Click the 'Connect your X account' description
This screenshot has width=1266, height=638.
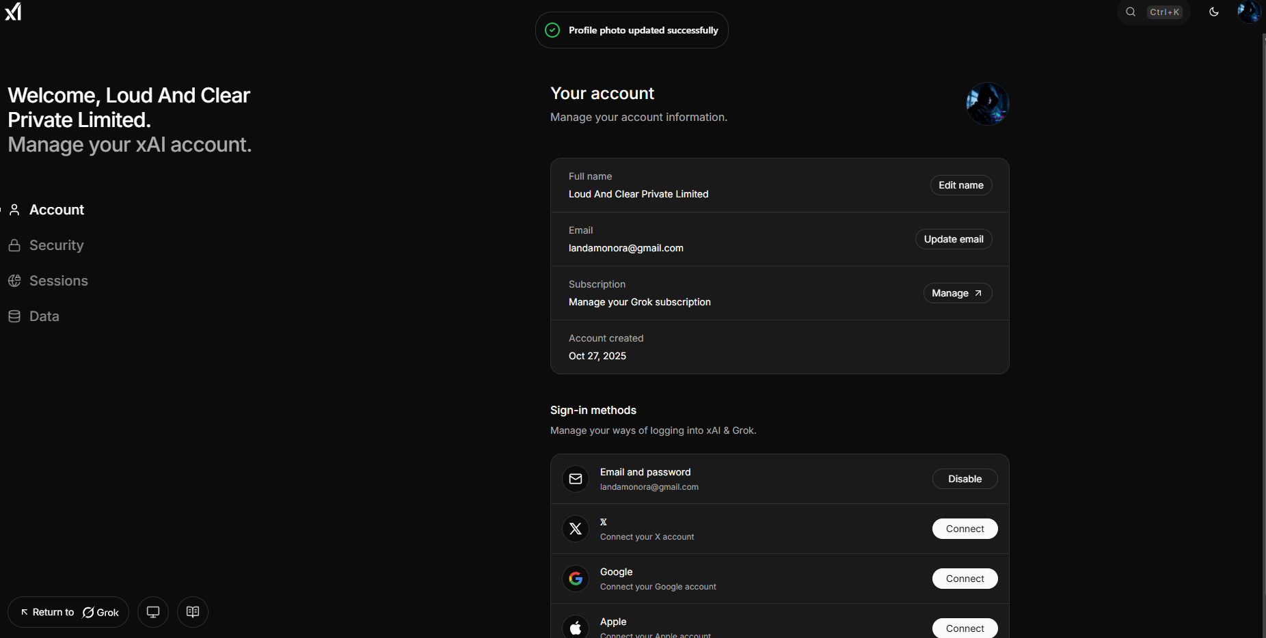click(647, 537)
